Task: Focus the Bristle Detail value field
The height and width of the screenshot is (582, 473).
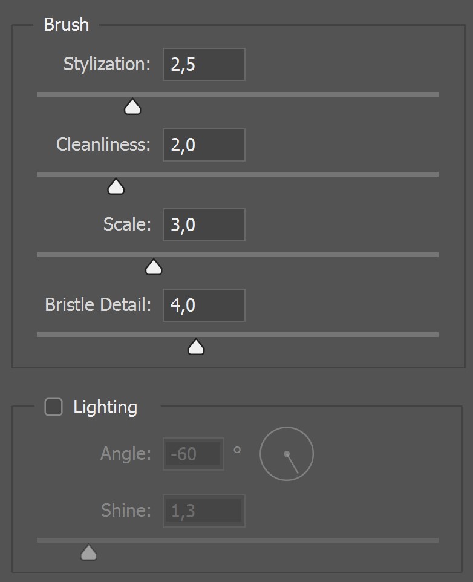Action: (x=204, y=305)
